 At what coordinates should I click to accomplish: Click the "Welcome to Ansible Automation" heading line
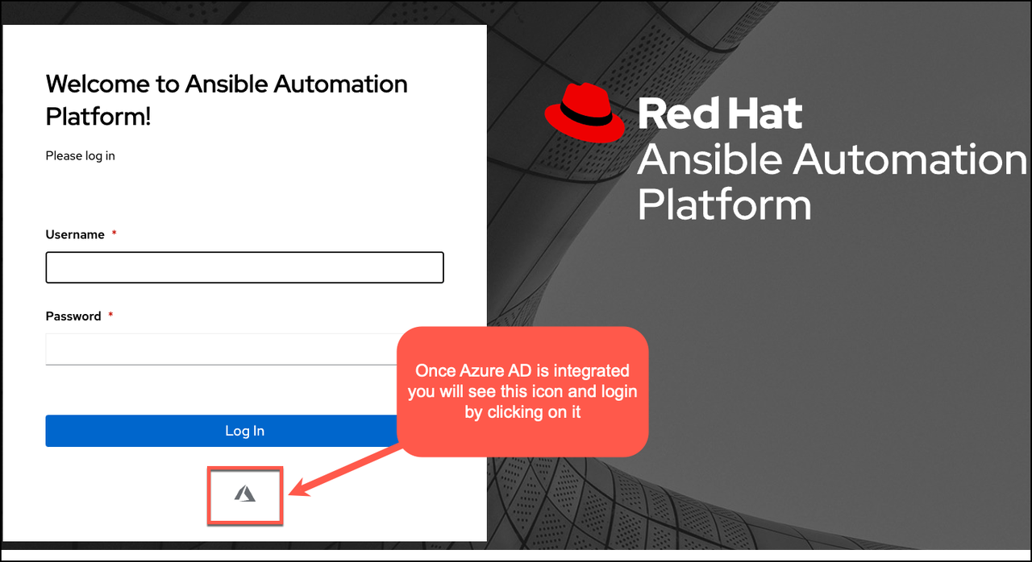click(x=227, y=84)
